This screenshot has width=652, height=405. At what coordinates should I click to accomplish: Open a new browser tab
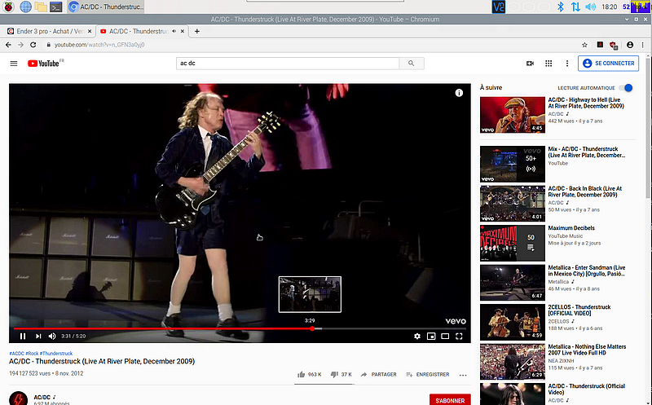pyautogui.click(x=197, y=31)
